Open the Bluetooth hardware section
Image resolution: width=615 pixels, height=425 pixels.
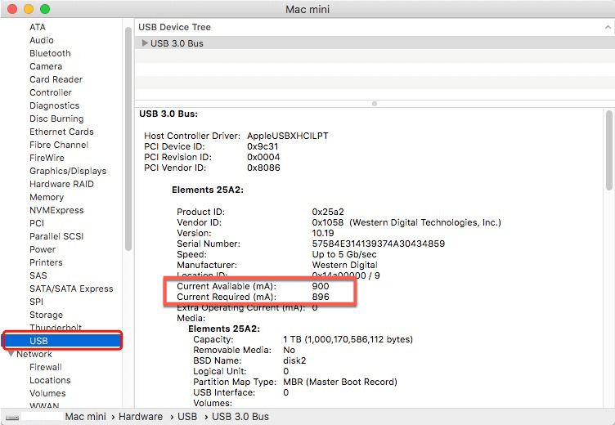[50, 53]
